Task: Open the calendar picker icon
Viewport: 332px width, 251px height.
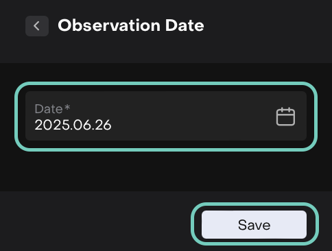Action: pyautogui.click(x=285, y=117)
